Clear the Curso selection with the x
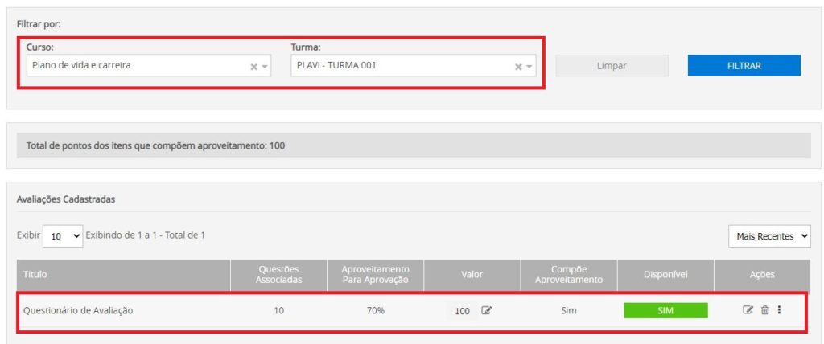 click(254, 67)
